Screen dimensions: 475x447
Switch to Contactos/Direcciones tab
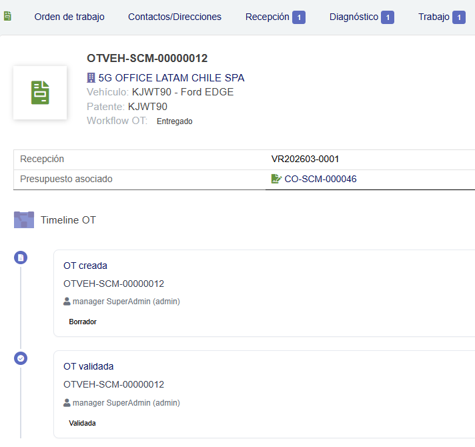[175, 17]
